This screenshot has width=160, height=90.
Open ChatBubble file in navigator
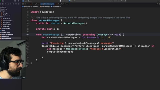(x=5, y=27)
